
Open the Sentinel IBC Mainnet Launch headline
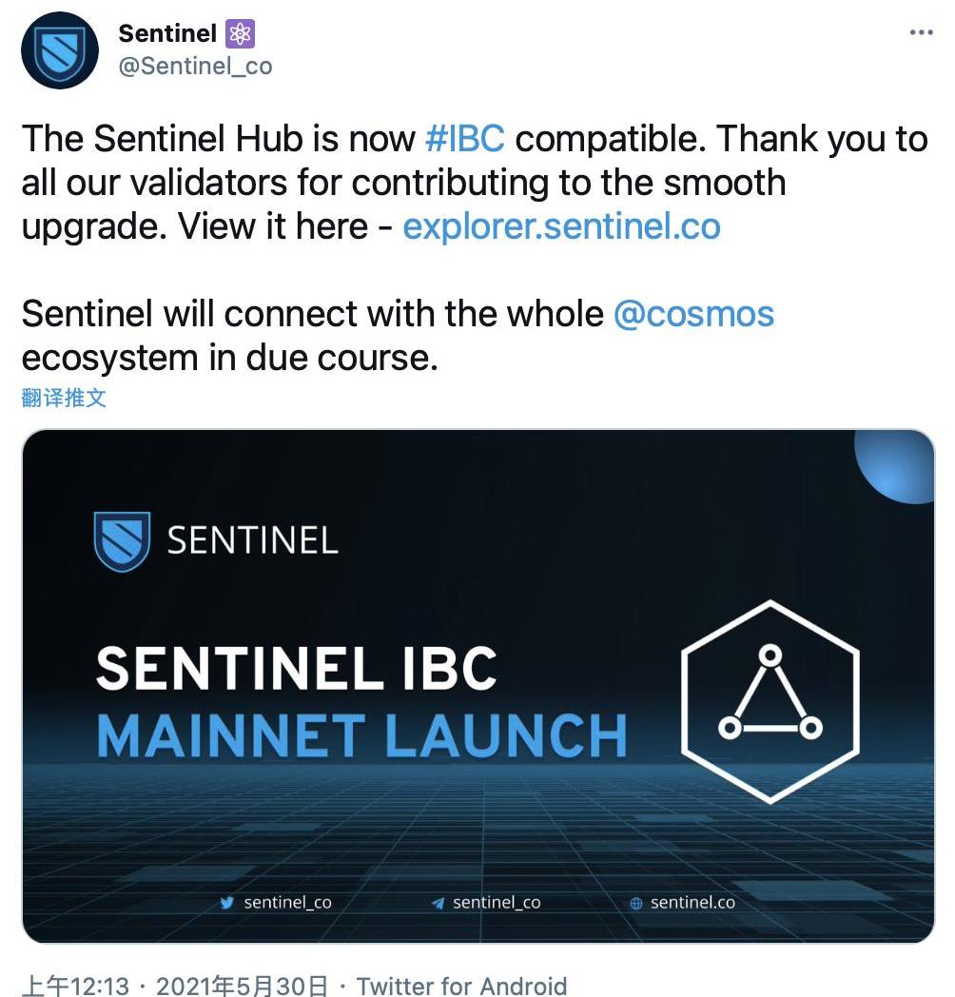pos(361,702)
